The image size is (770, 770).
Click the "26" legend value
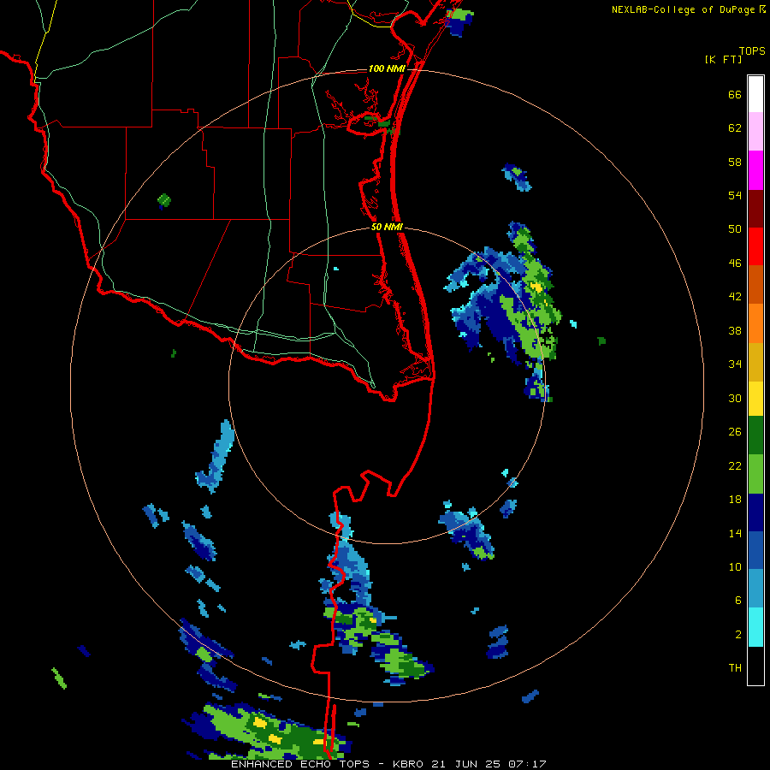pos(735,432)
